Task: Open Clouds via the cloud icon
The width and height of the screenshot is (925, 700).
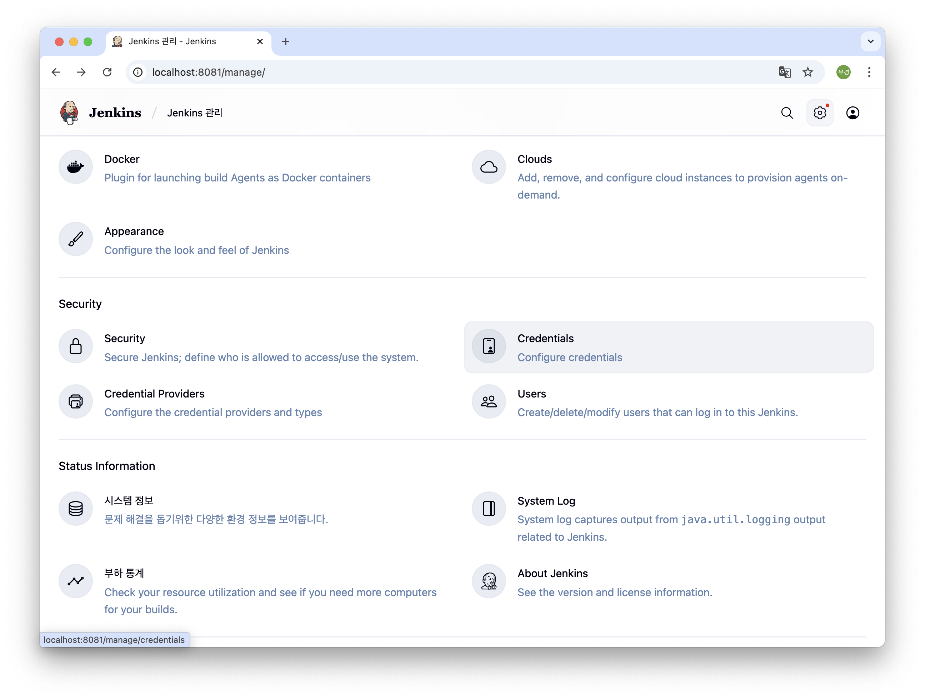Action: click(x=489, y=167)
